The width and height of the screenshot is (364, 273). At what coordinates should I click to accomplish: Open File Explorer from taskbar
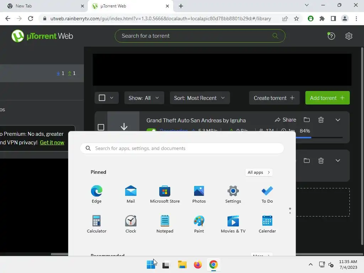coord(182,264)
